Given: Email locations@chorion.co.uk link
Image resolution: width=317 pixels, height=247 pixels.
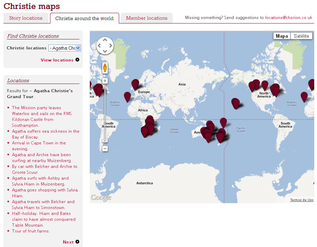Looking at the screenshot, I should pyautogui.click(x=289, y=18).
